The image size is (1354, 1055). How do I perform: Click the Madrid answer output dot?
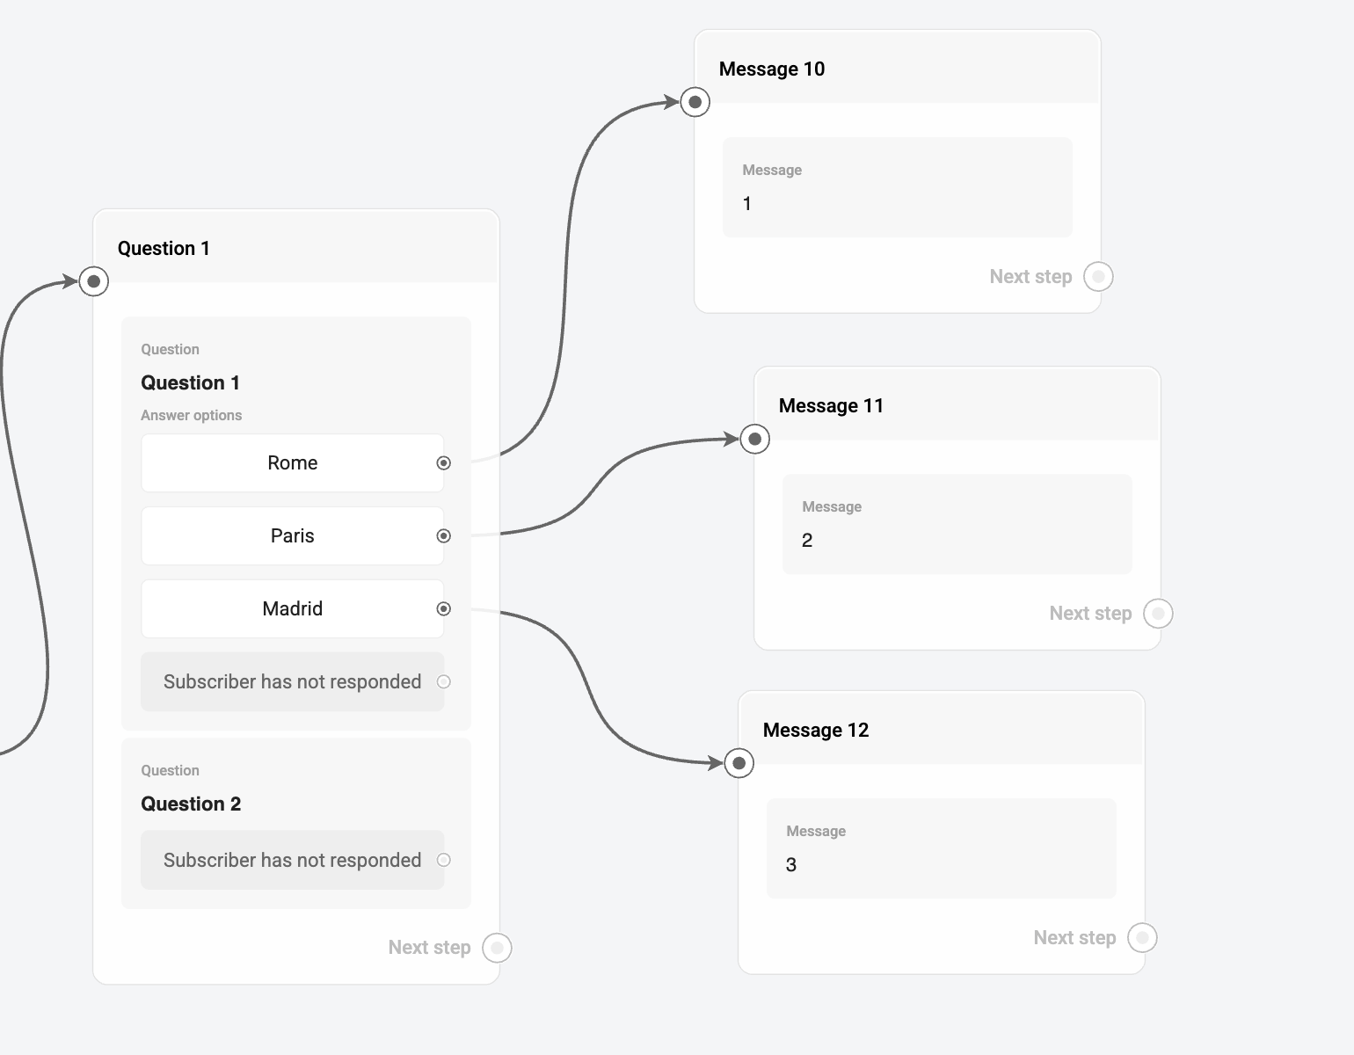tap(444, 609)
